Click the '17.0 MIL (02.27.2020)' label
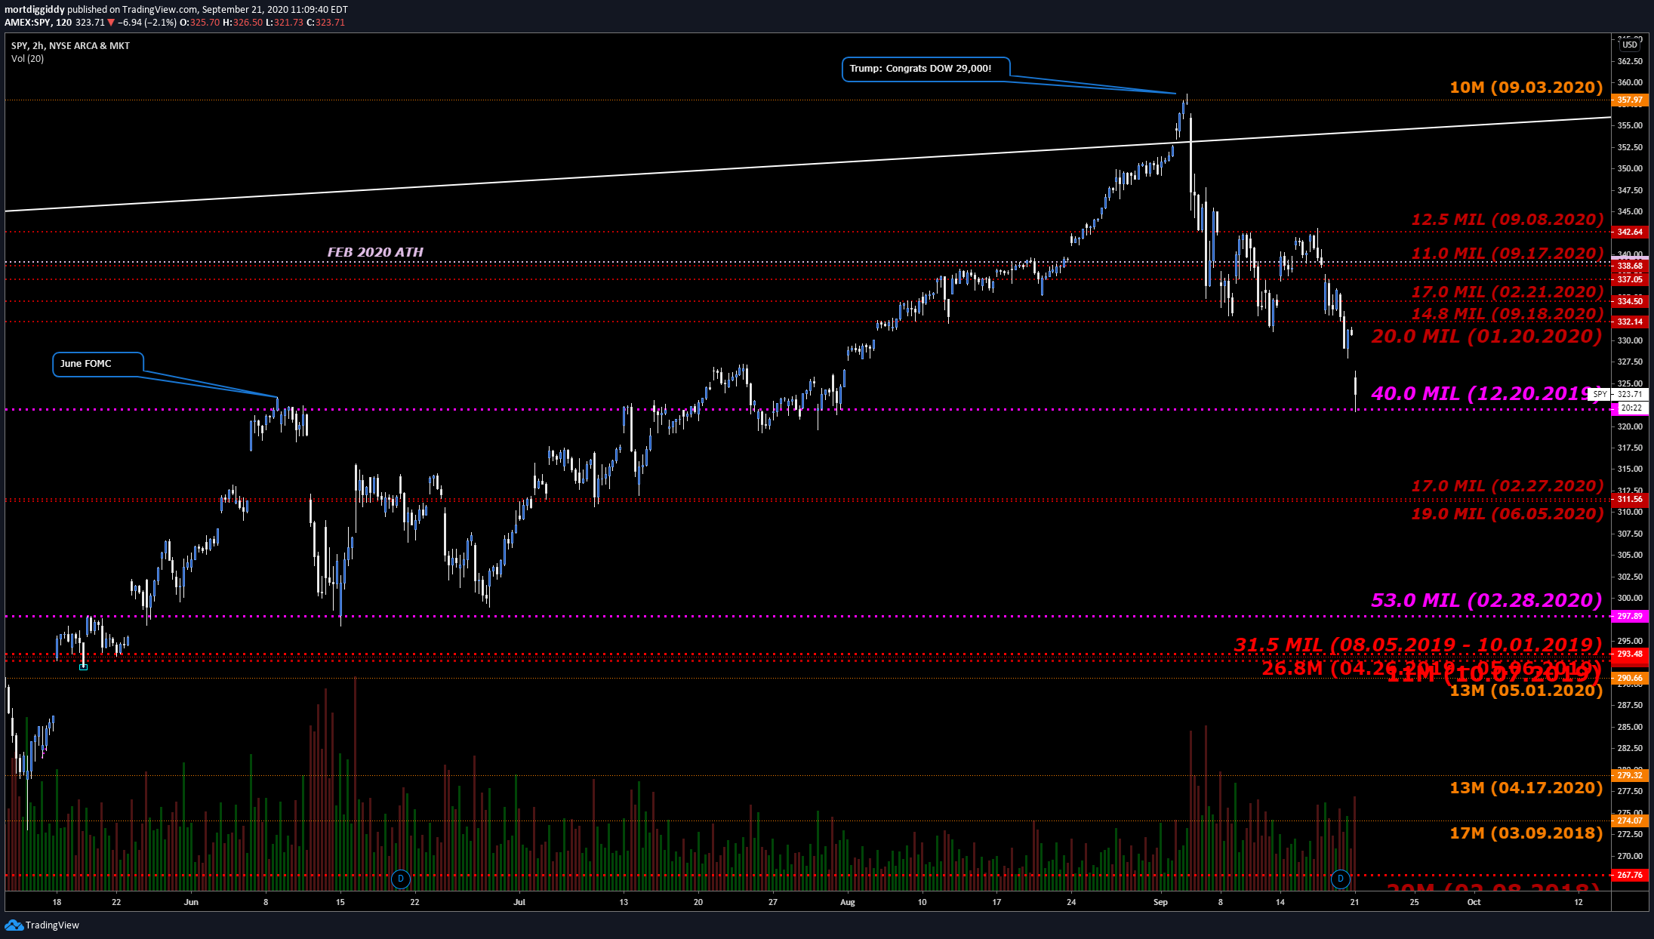The height and width of the screenshot is (939, 1654). pos(1508,486)
